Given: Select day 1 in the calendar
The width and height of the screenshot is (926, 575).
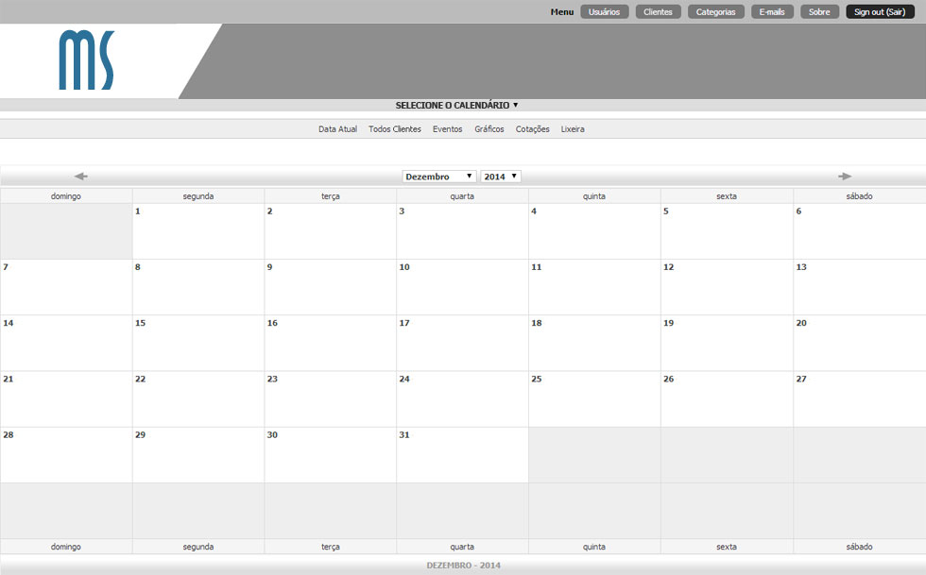Looking at the screenshot, I should (x=198, y=231).
